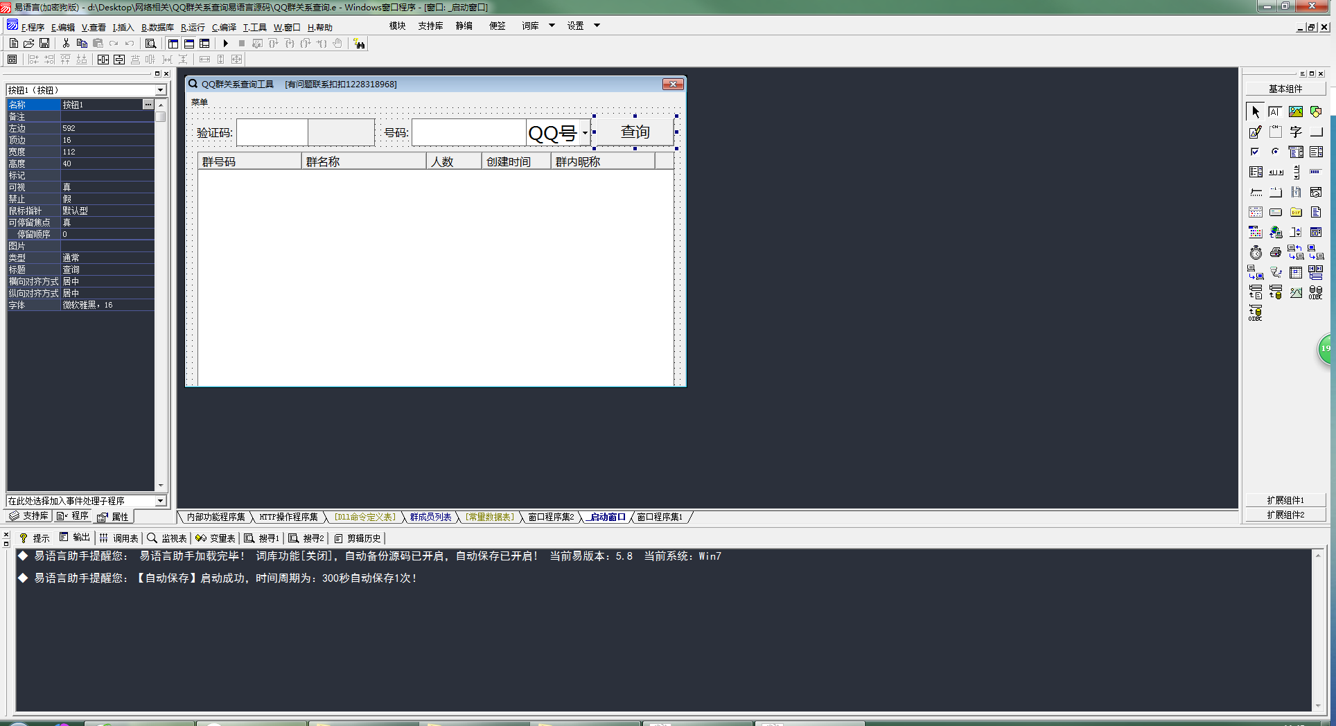Open the T.工具 menu

[x=254, y=27]
